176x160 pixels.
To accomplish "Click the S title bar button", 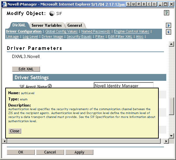I will 128,4.
